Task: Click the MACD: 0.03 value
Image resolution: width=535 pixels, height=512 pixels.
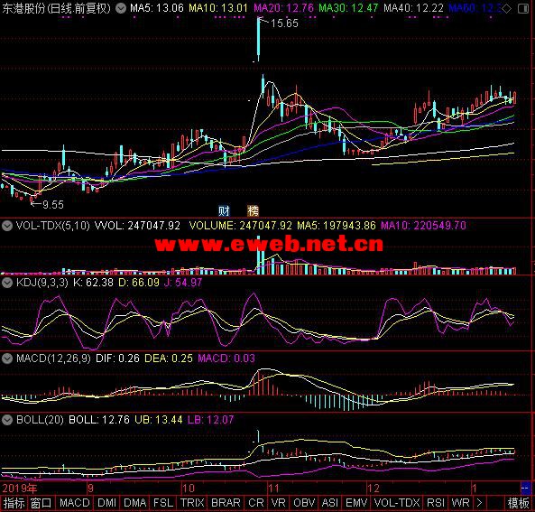Action: point(226,358)
